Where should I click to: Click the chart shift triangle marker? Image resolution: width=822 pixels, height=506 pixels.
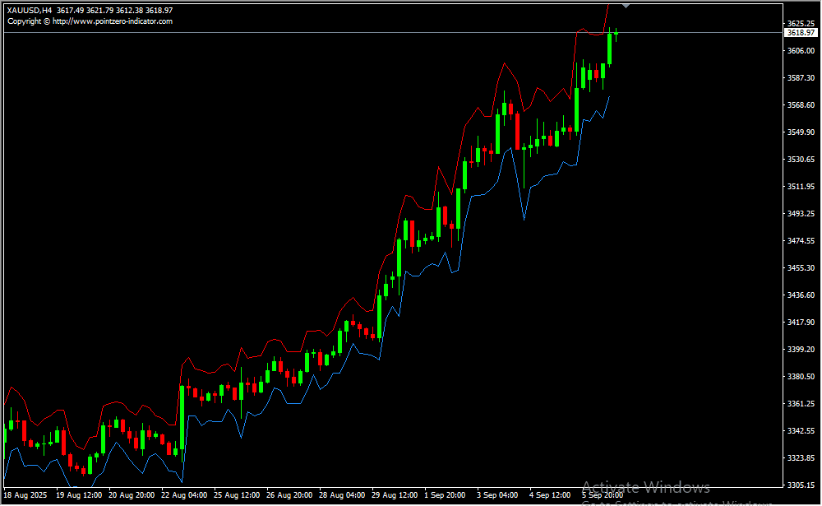627,5
